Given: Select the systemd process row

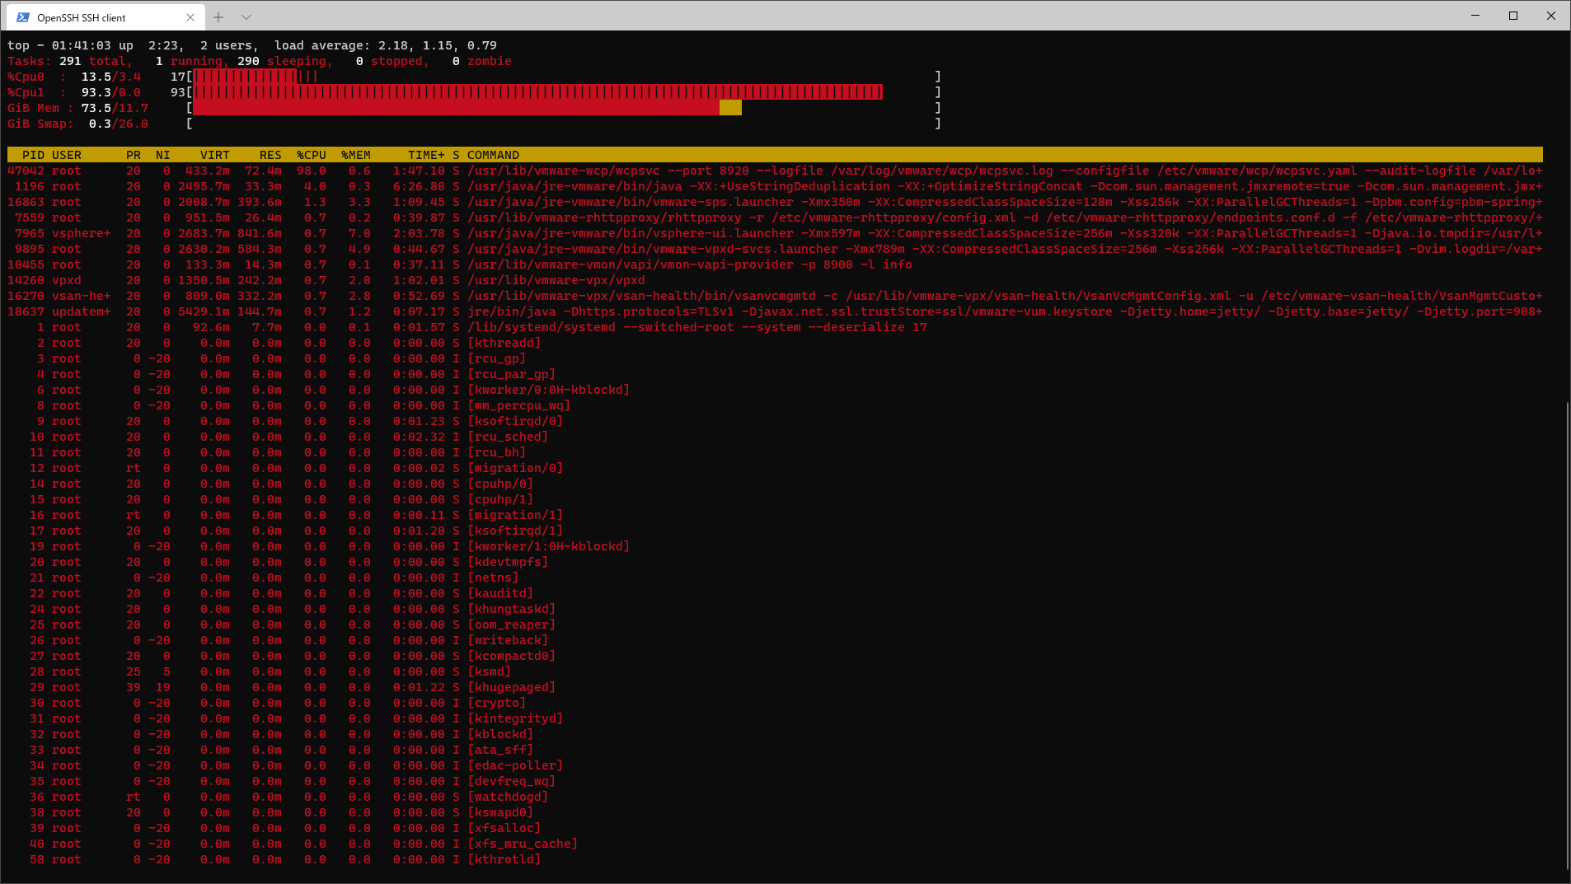Looking at the screenshot, I should click(x=495, y=326).
